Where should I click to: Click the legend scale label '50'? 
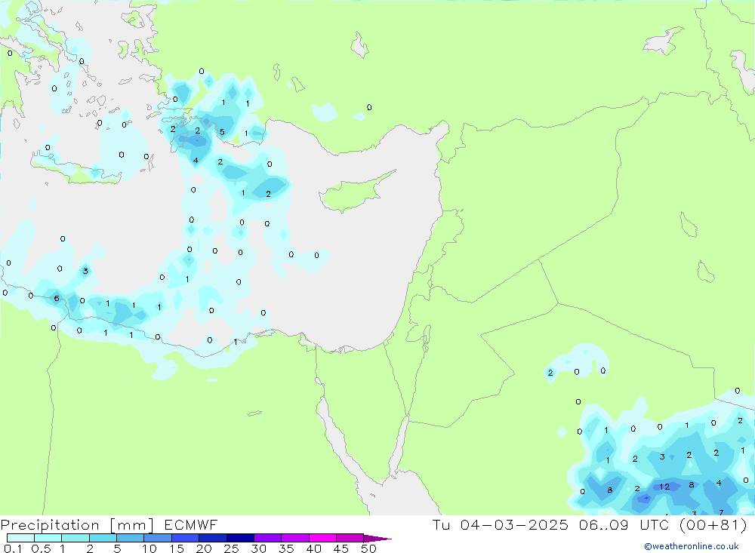(x=369, y=548)
